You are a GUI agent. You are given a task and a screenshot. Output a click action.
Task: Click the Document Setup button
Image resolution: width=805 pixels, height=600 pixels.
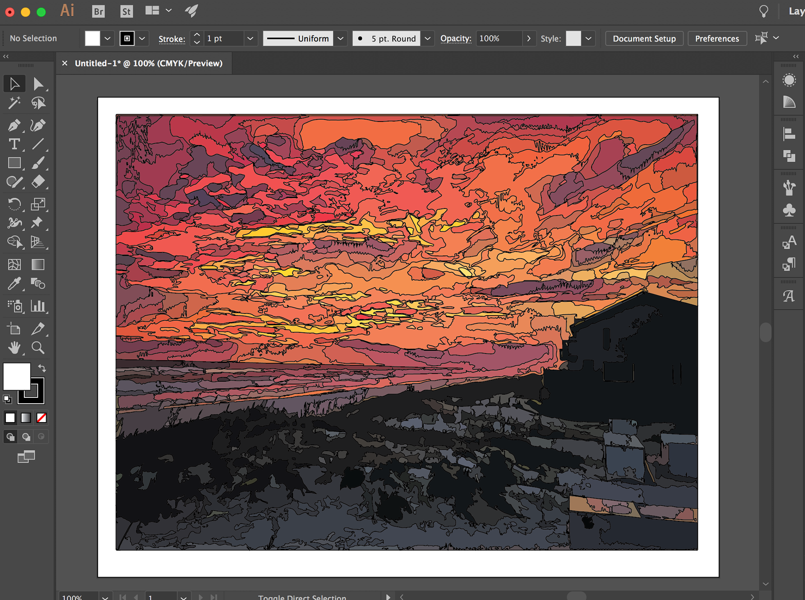click(x=644, y=39)
